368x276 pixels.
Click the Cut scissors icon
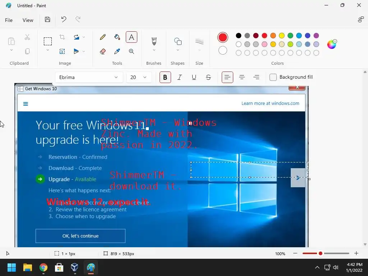(x=27, y=37)
